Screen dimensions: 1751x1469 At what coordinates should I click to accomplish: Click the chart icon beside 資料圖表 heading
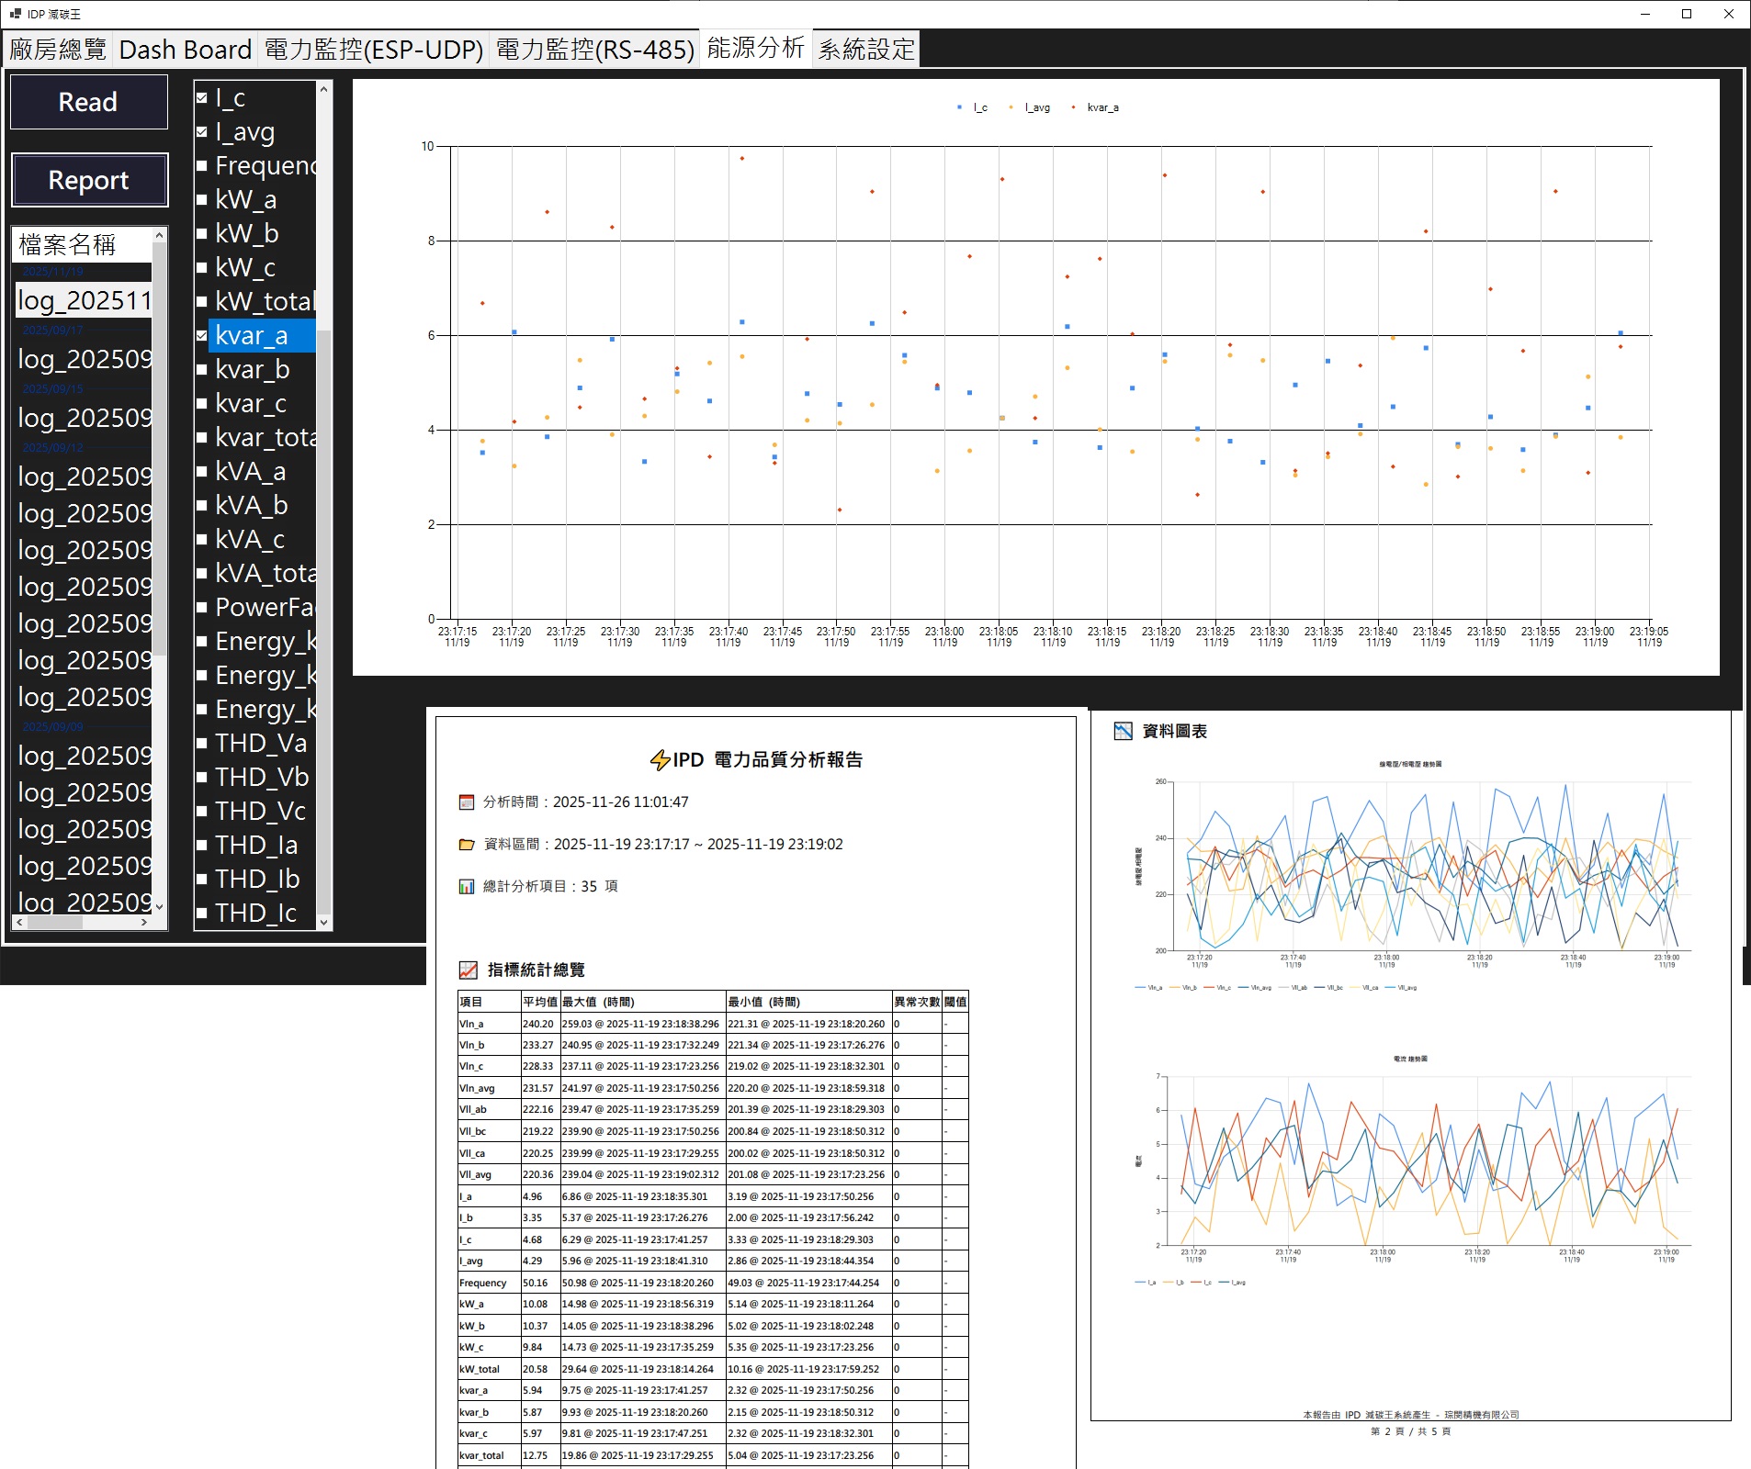coord(1123,732)
